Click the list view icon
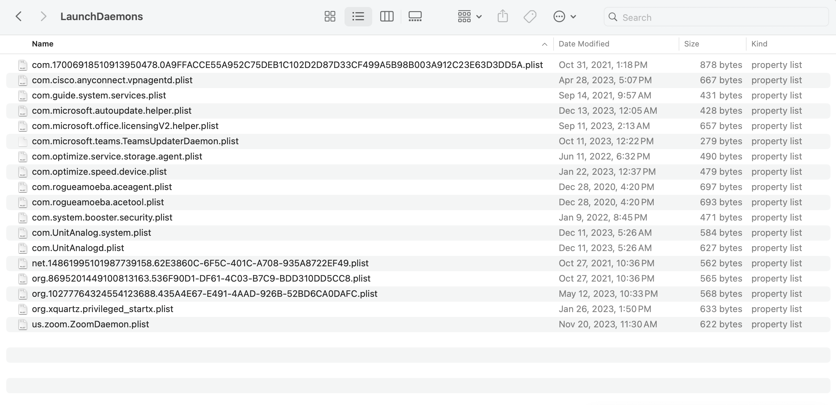 358,16
